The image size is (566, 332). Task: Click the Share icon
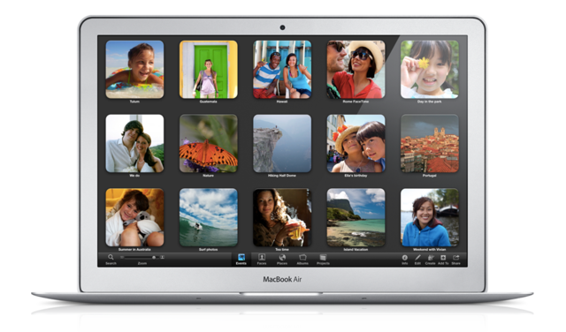coord(456,258)
